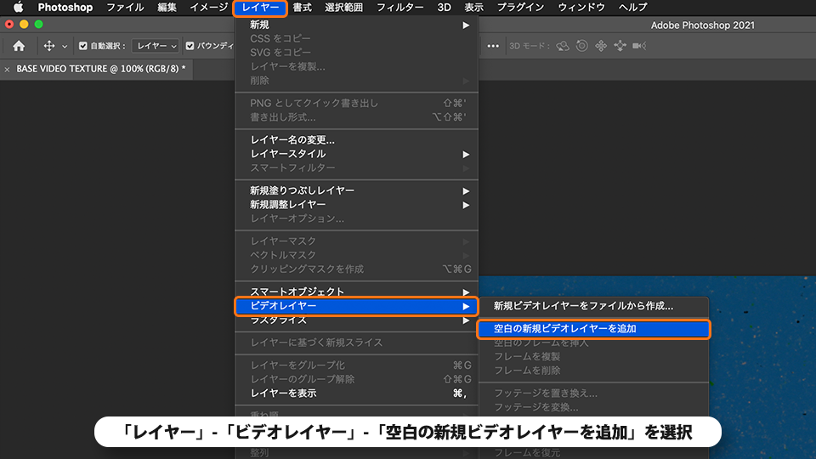The height and width of the screenshot is (459, 816).
Task: Open the 編集 menu
Action: [x=167, y=8]
